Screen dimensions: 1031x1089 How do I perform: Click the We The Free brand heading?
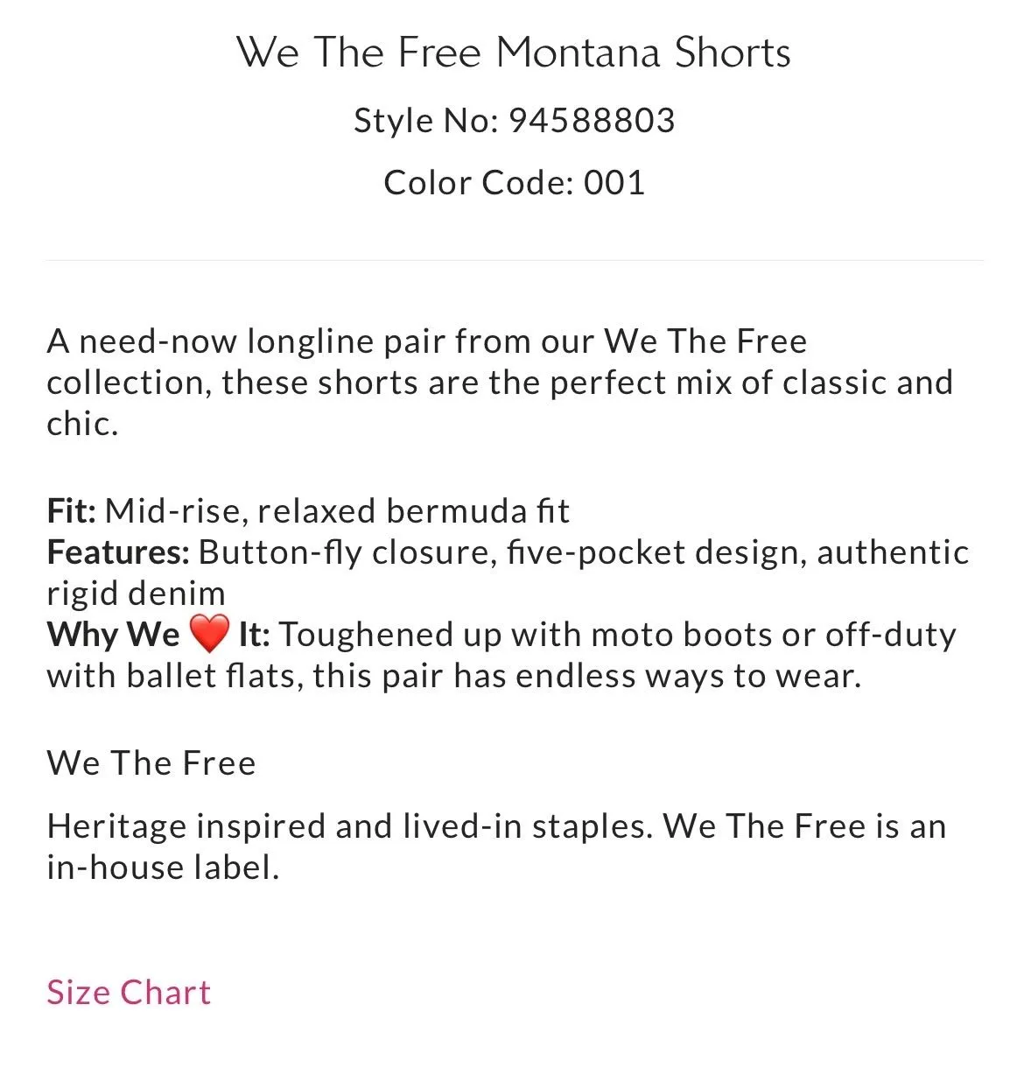[x=151, y=762]
